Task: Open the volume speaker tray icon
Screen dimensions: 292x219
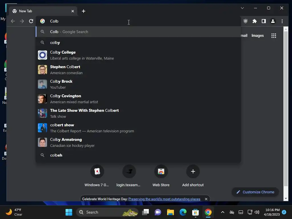Action: tap(257, 212)
